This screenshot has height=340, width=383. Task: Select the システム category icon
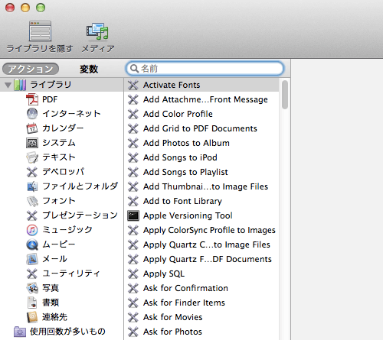tap(32, 143)
